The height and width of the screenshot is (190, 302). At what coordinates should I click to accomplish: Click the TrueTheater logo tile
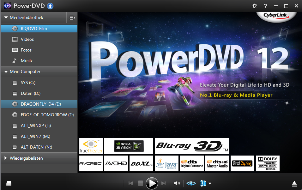click(x=91, y=146)
